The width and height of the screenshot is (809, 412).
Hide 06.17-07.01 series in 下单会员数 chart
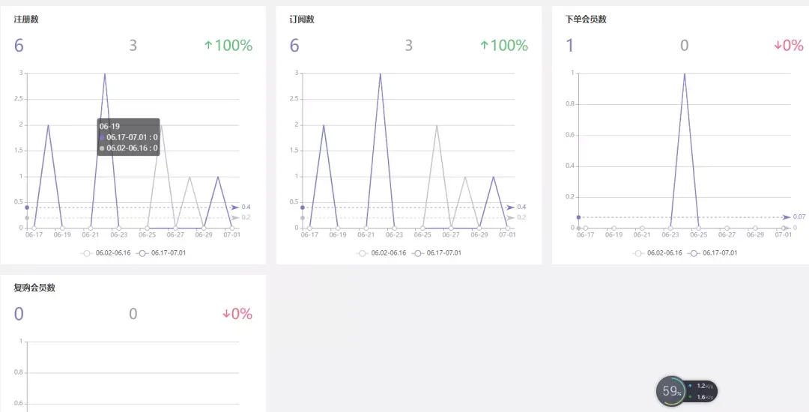pyautogui.click(x=712, y=253)
